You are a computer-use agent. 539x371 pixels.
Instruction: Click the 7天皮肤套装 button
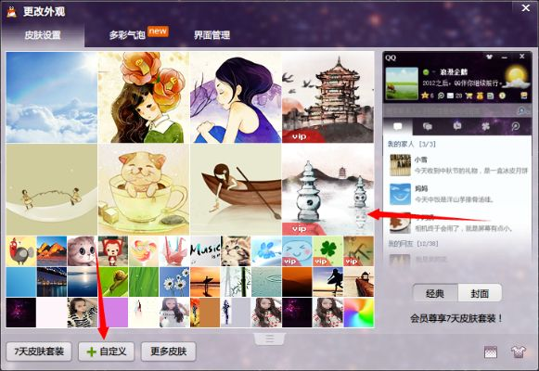(x=39, y=352)
